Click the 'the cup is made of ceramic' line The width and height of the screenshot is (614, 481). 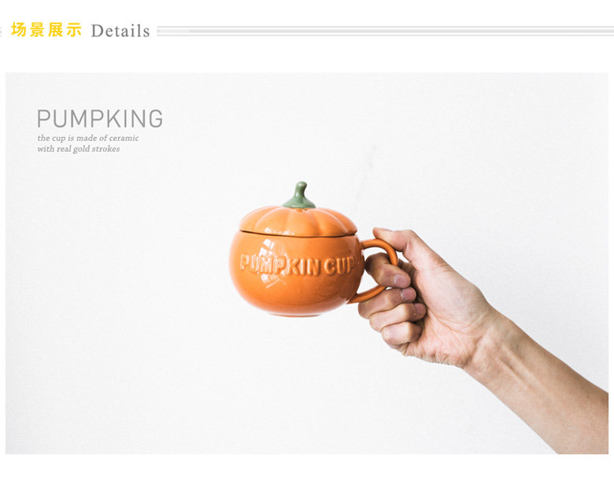[88, 138]
